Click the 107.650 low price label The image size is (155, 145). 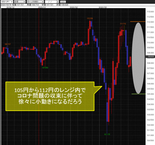tap(45, 68)
